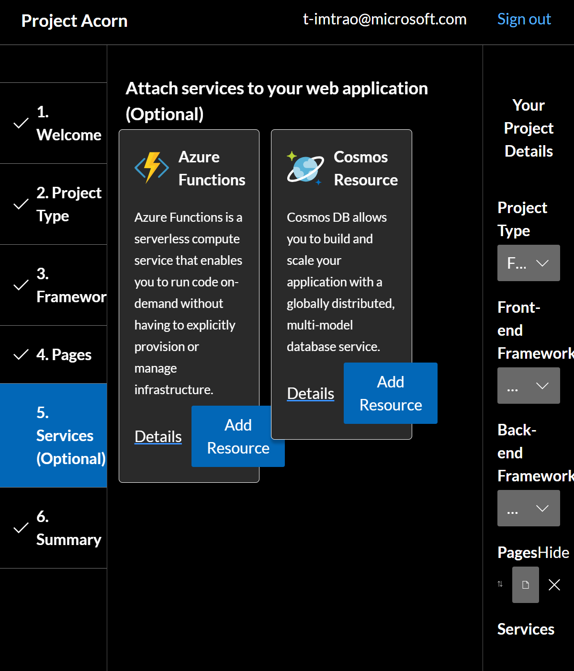
Task: Click the Azure Functions card title
Action: click(x=212, y=168)
